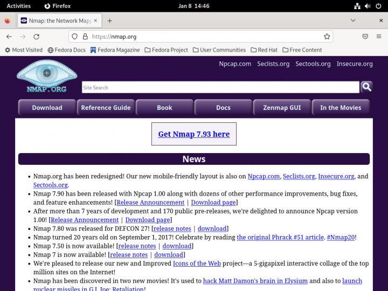Image resolution: width=388 pixels, height=291 pixels.
Task: Reload the current page
Action: click(37, 37)
